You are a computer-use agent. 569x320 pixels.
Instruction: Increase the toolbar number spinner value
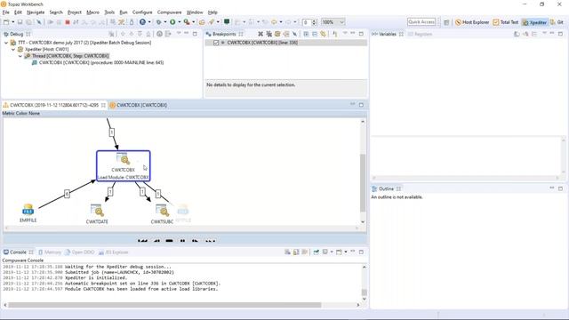tap(314, 20)
